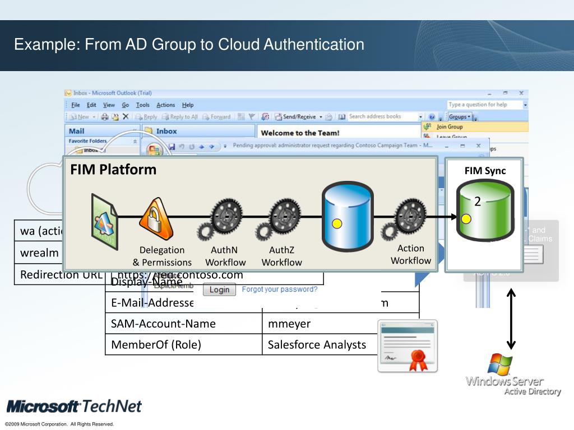Click the Office button in approval window
Screen dimensions: 574x430
155,149
